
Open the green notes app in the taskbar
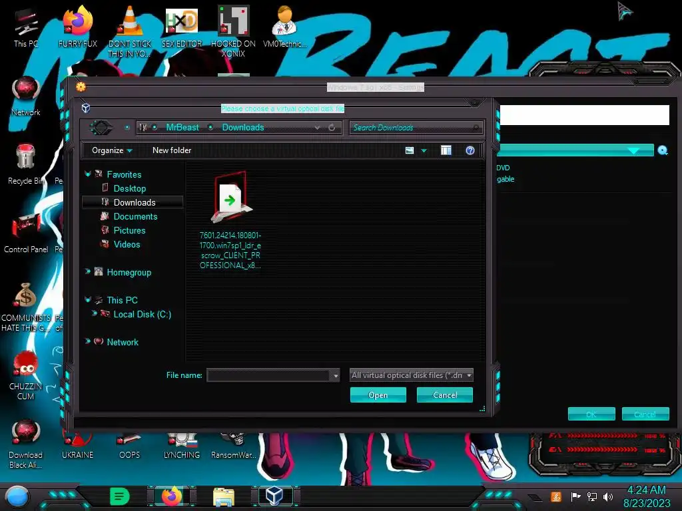pyautogui.click(x=120, y=496)
